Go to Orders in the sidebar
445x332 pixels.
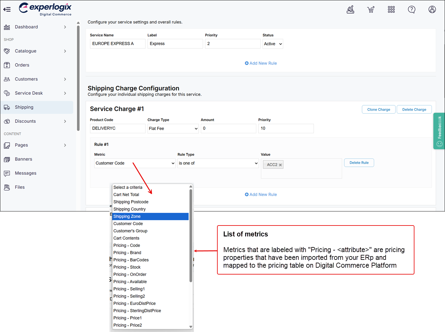[22, 65]
